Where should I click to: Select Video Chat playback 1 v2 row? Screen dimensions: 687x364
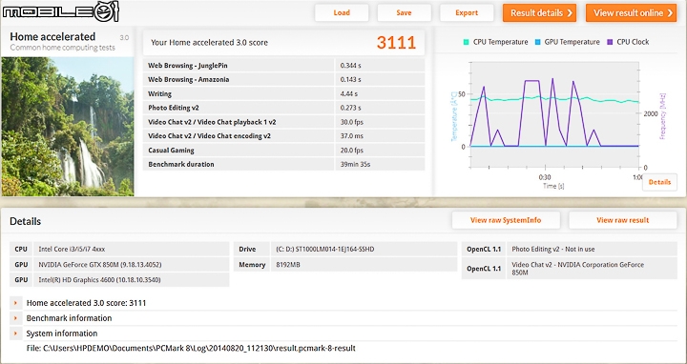(284, 122)
